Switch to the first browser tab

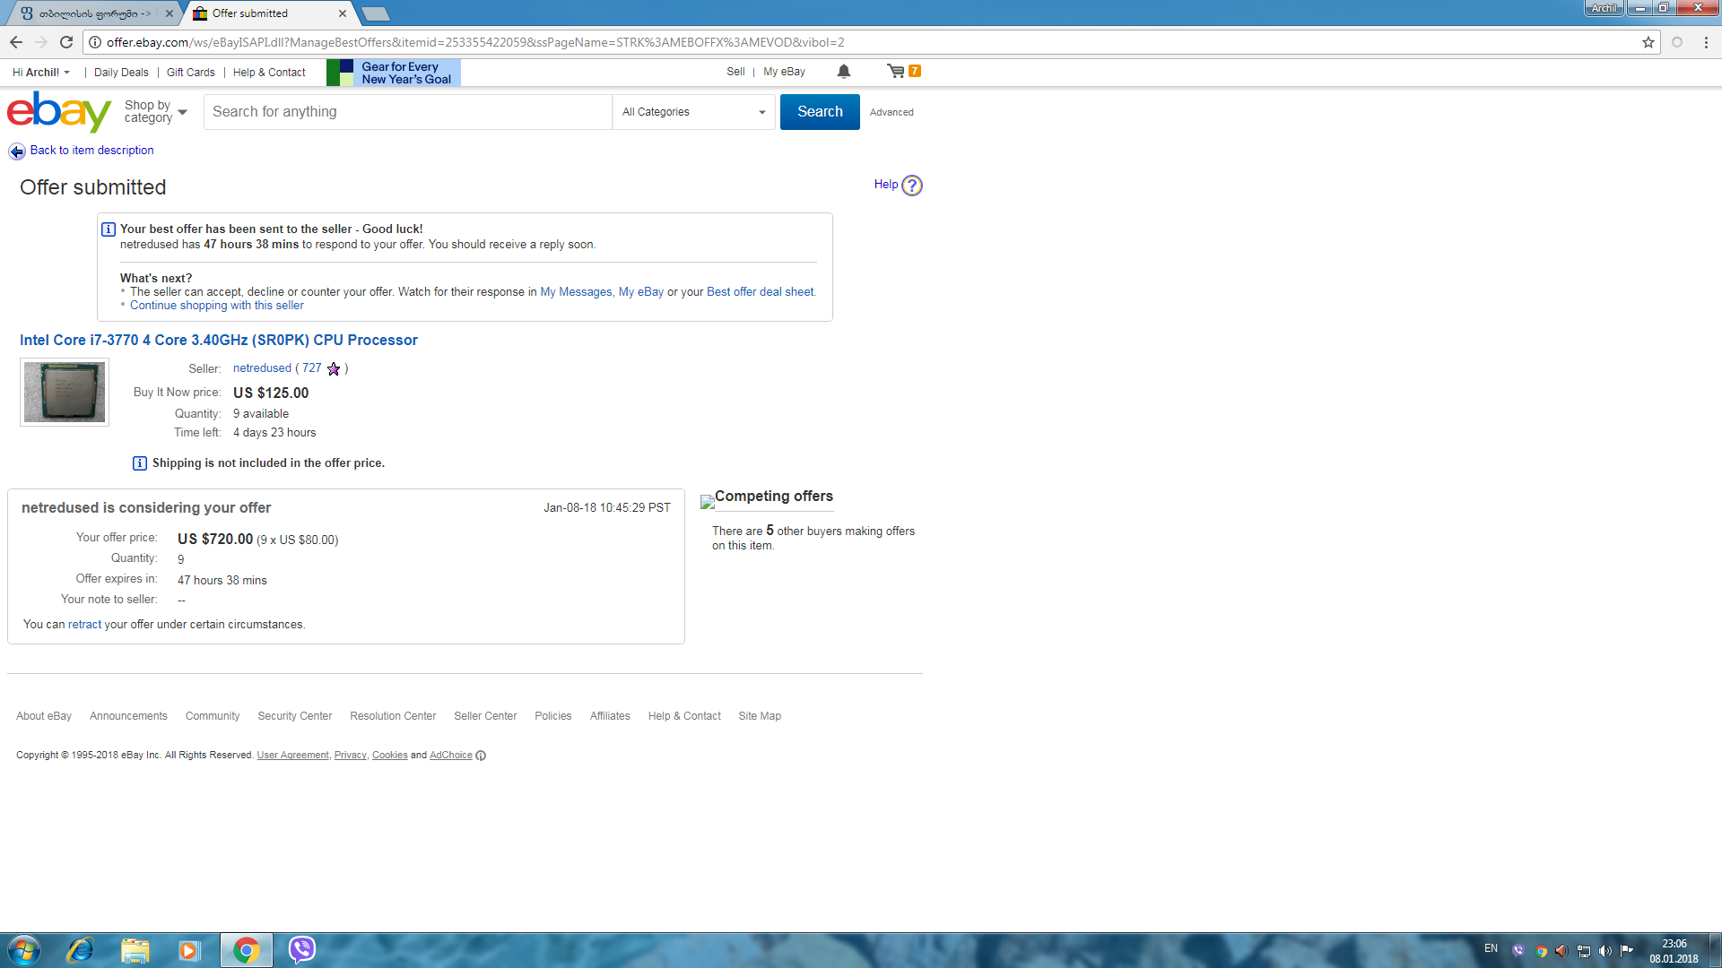[x=90, y=13]
